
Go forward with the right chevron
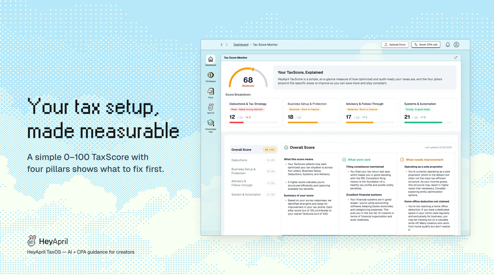click(x=227, y=45)
